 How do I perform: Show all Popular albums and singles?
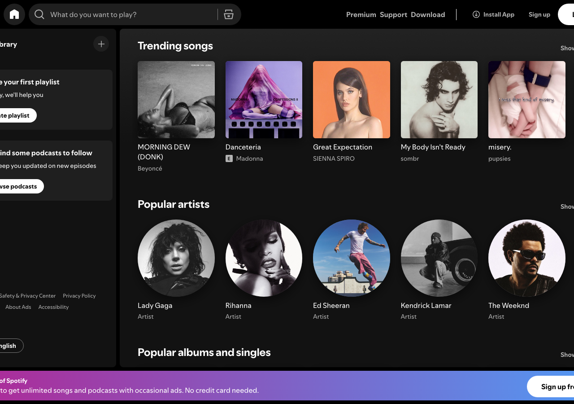click(x=567, y=355)
